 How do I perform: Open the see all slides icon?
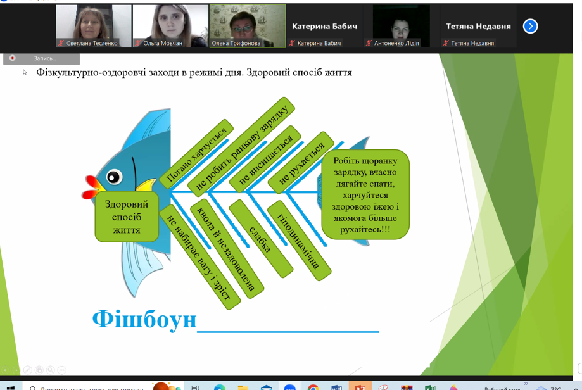39,370
